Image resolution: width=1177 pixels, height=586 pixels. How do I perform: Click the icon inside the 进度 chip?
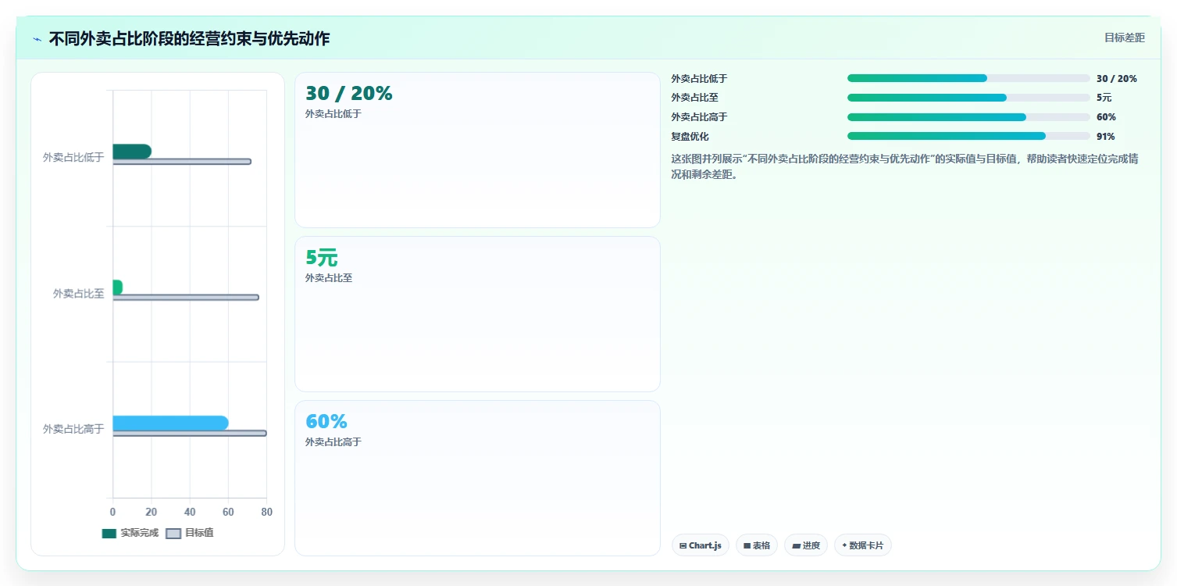(x=796, y=545)
